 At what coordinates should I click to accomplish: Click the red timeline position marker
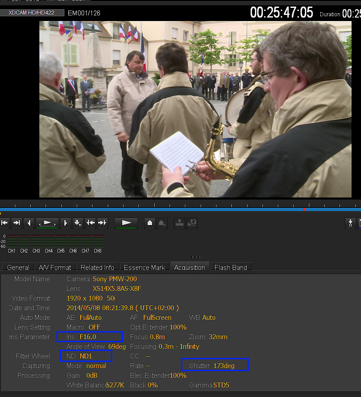[x=304, y=209]
